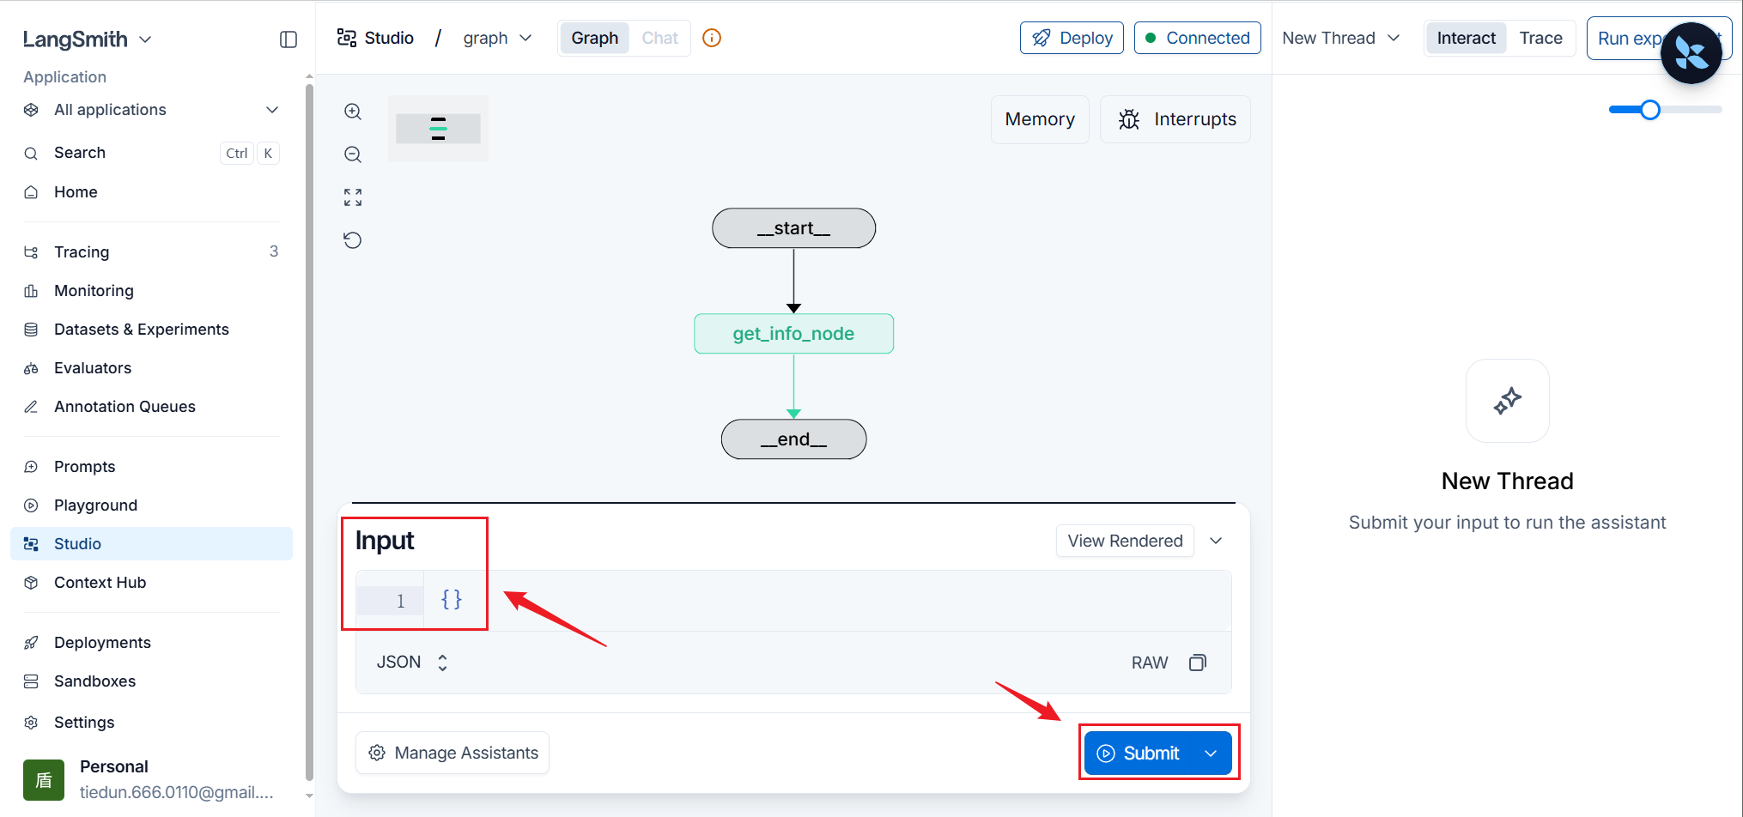The height and width of the screenshot is (817, 1743).
Task: Select Studio in the sidebar
Action: pyautogui.click(x=151, y=544)
